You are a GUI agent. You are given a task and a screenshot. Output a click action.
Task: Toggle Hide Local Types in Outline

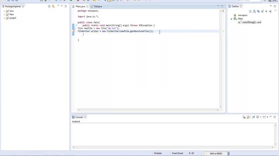(270, 11)
